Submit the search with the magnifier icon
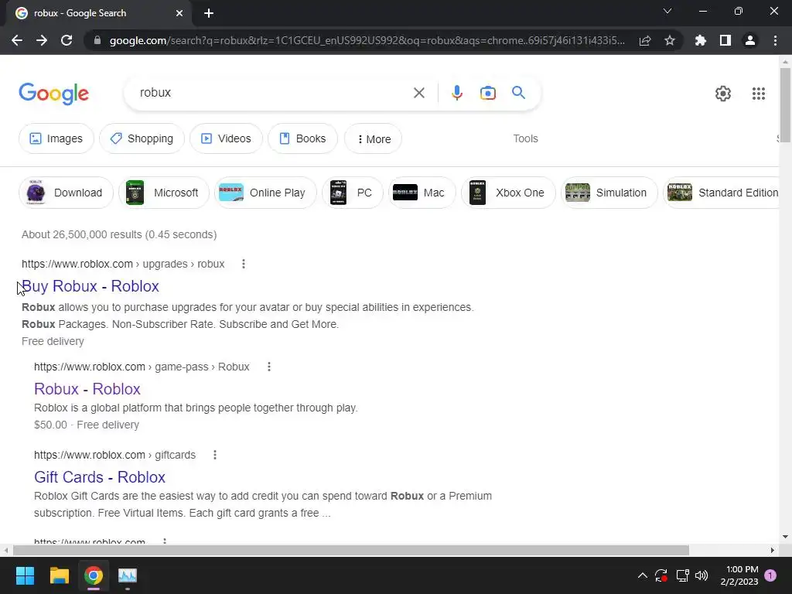The image size is (792, 594). [x=518, y=93]
